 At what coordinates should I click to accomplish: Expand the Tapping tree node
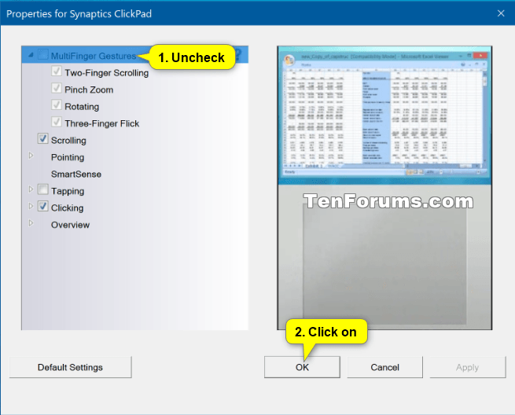coord(31,189)
